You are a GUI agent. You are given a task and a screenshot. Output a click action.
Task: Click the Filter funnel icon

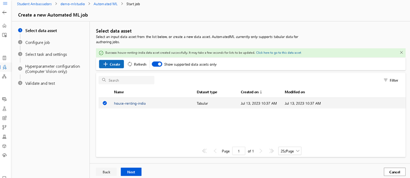pos(385,80)
